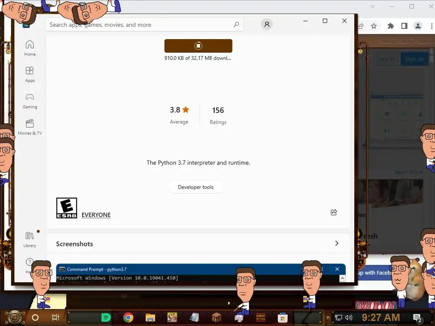Open the Library in the sidebar

point(30,239)
